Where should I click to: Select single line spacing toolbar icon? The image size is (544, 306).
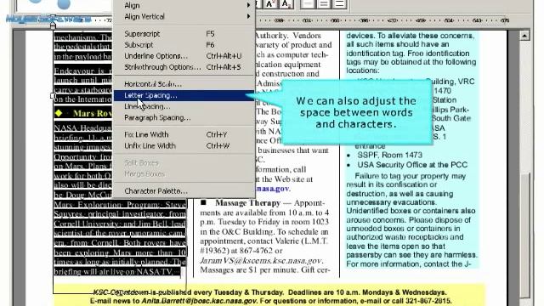(307, 3)
